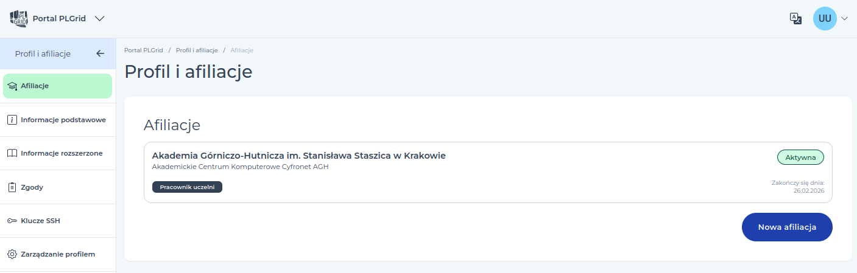This screenshot has width=857, height=273.
Task: Click the Aktywna status badge
Action: coord(800,157)
